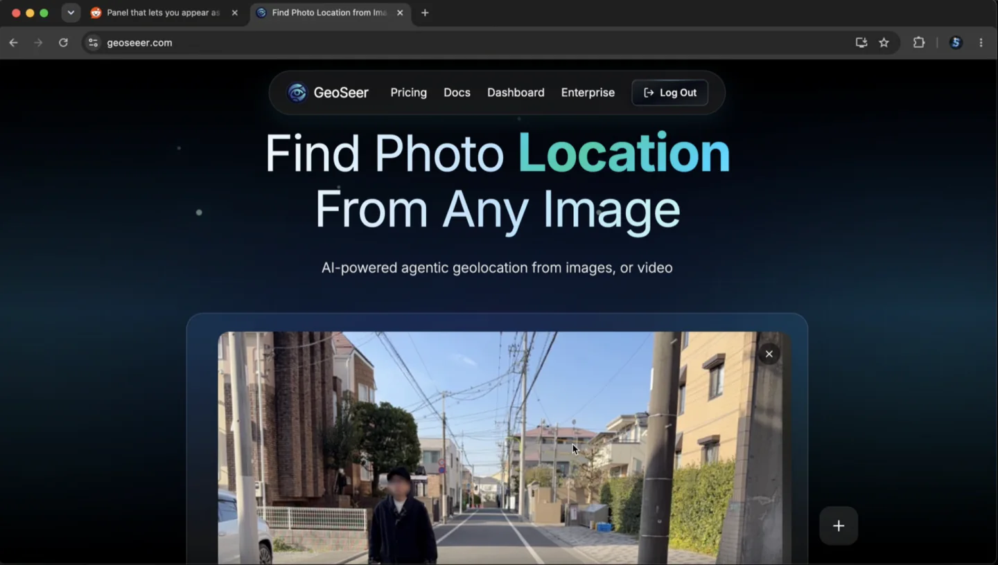This screenshot has height=565, width=998.
Task: Open a new browser tab
Action: click(425, 12)
